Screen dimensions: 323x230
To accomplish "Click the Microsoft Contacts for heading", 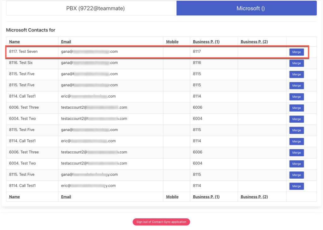I will pyautogui.click(x=31, y=30).
